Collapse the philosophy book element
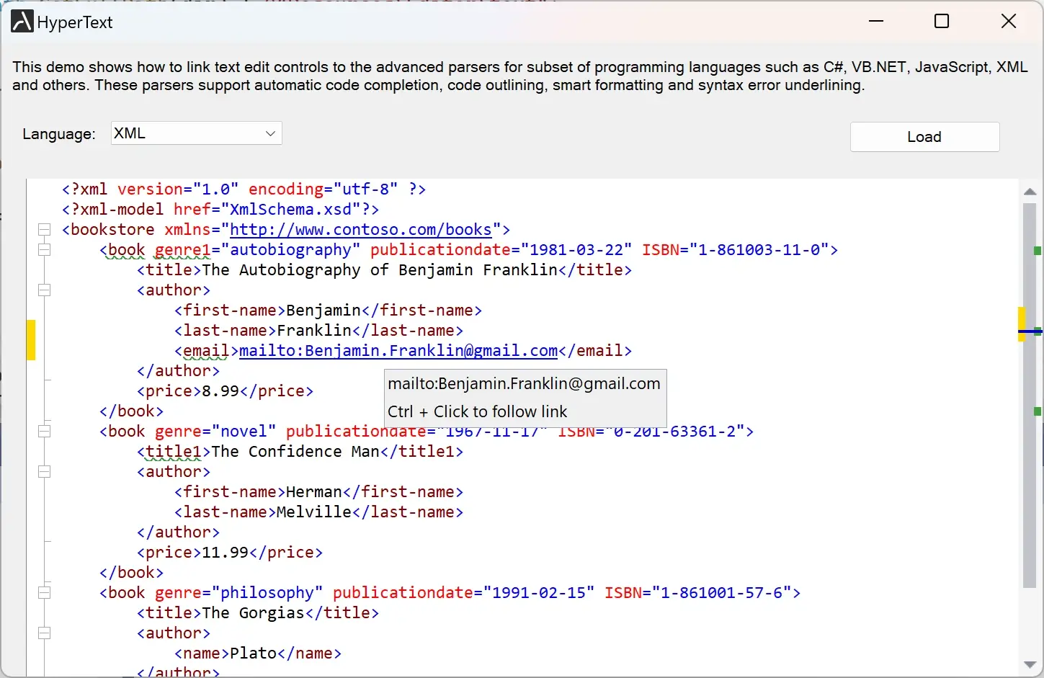 44,592
